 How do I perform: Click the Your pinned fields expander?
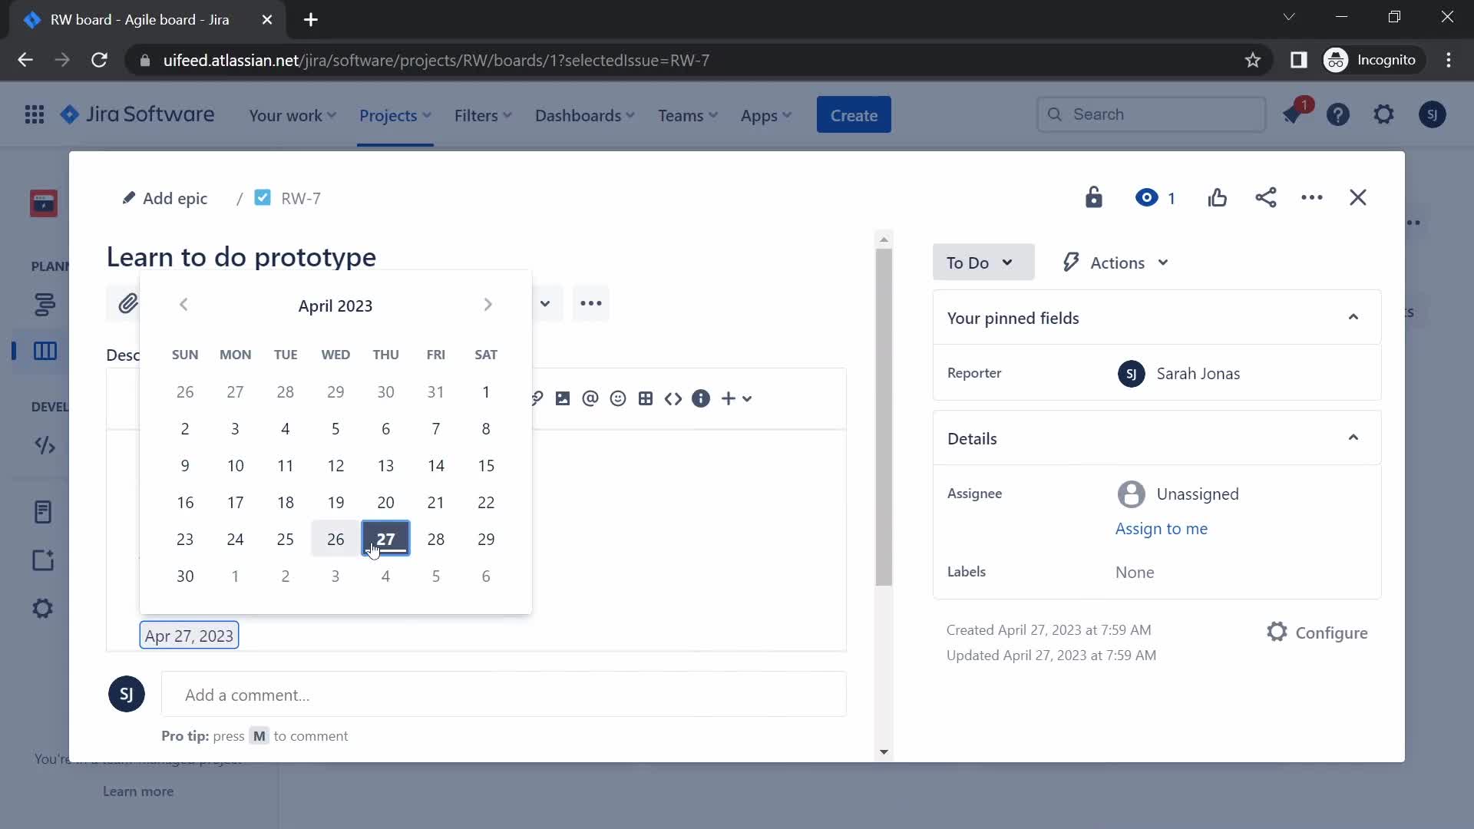[x=1354, y=318]
